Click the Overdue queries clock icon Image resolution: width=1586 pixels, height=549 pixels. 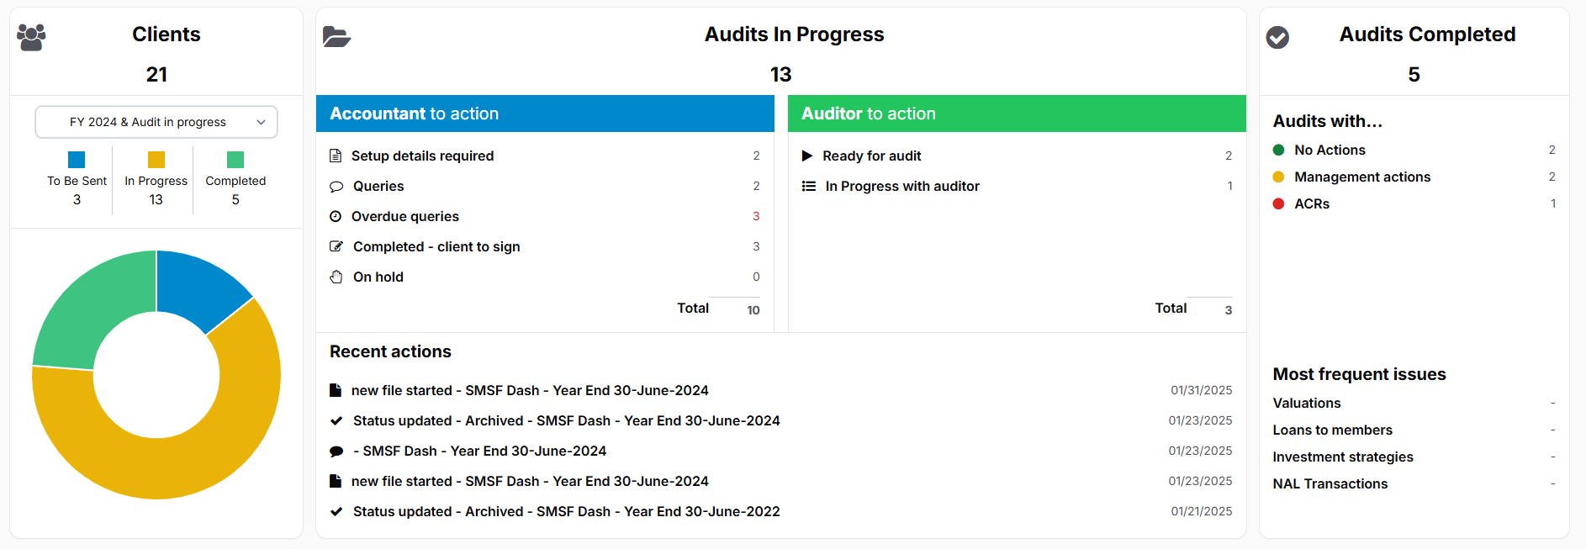click(x=336, y=216)
